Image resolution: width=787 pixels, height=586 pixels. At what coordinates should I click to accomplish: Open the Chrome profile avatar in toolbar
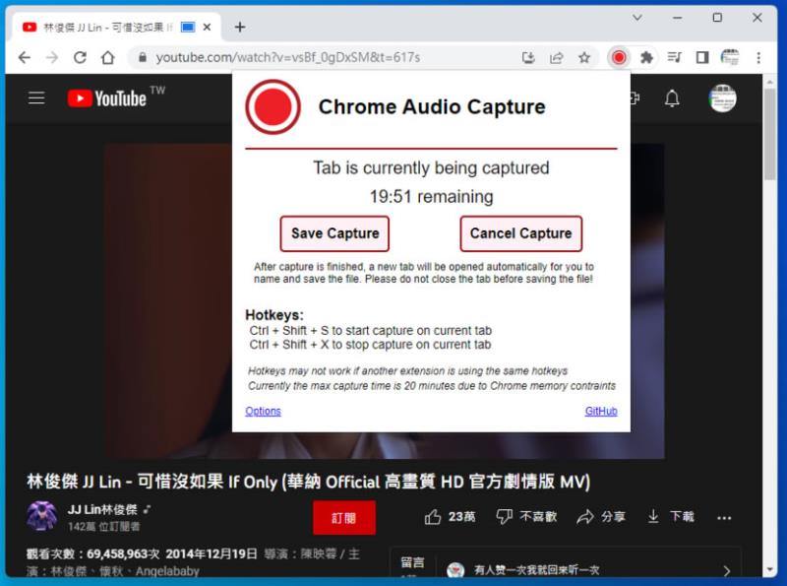click(x=730, y=57)
